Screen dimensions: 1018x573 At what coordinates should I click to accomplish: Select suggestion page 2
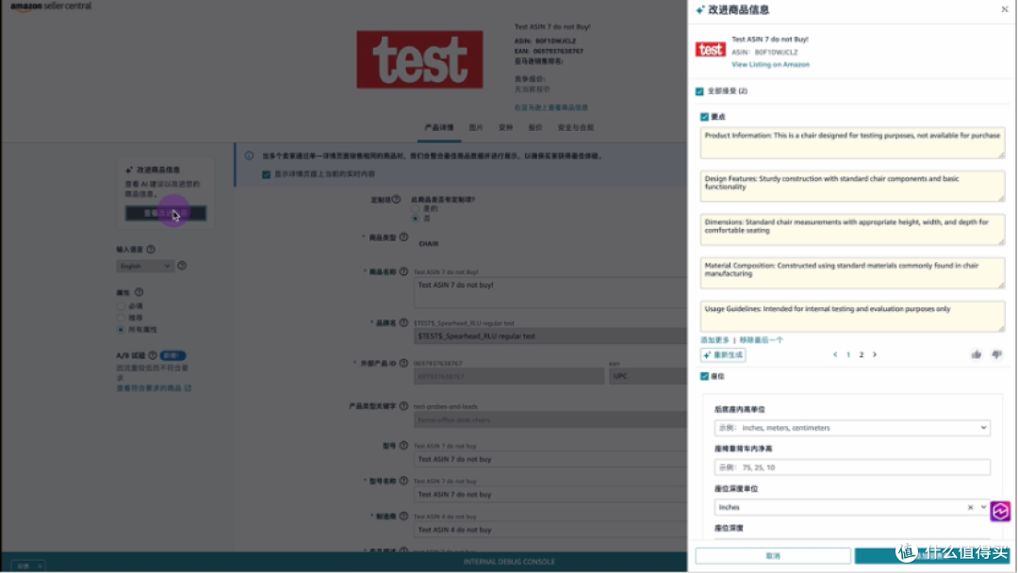(862, 355)
